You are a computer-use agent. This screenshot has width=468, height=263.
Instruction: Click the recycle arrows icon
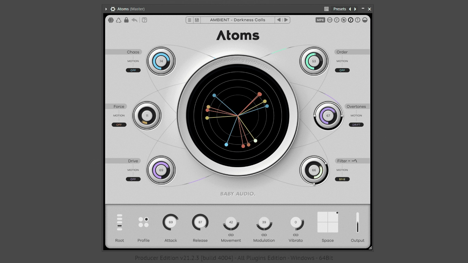click(119, 20)
